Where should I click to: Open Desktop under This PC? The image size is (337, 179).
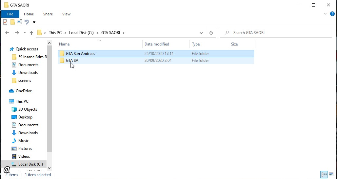(x=25, y=117)
